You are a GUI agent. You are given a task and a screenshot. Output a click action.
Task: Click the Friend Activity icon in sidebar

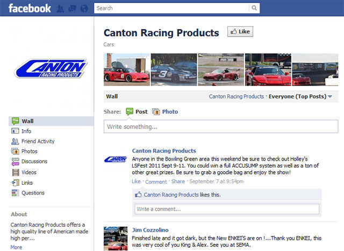(15, 141)
